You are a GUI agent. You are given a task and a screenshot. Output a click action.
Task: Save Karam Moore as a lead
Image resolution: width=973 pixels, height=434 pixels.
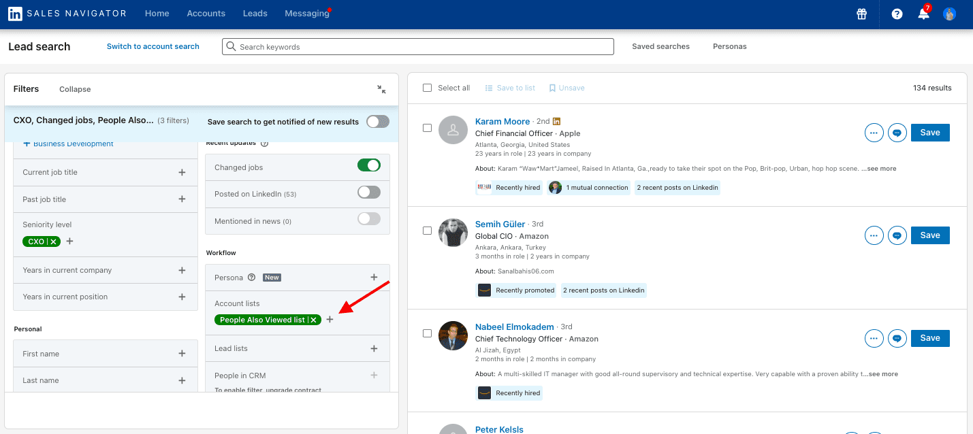(930, 133)
